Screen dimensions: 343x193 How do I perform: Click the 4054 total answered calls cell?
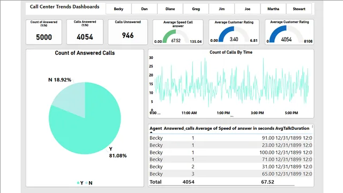(x=188, y=182)
